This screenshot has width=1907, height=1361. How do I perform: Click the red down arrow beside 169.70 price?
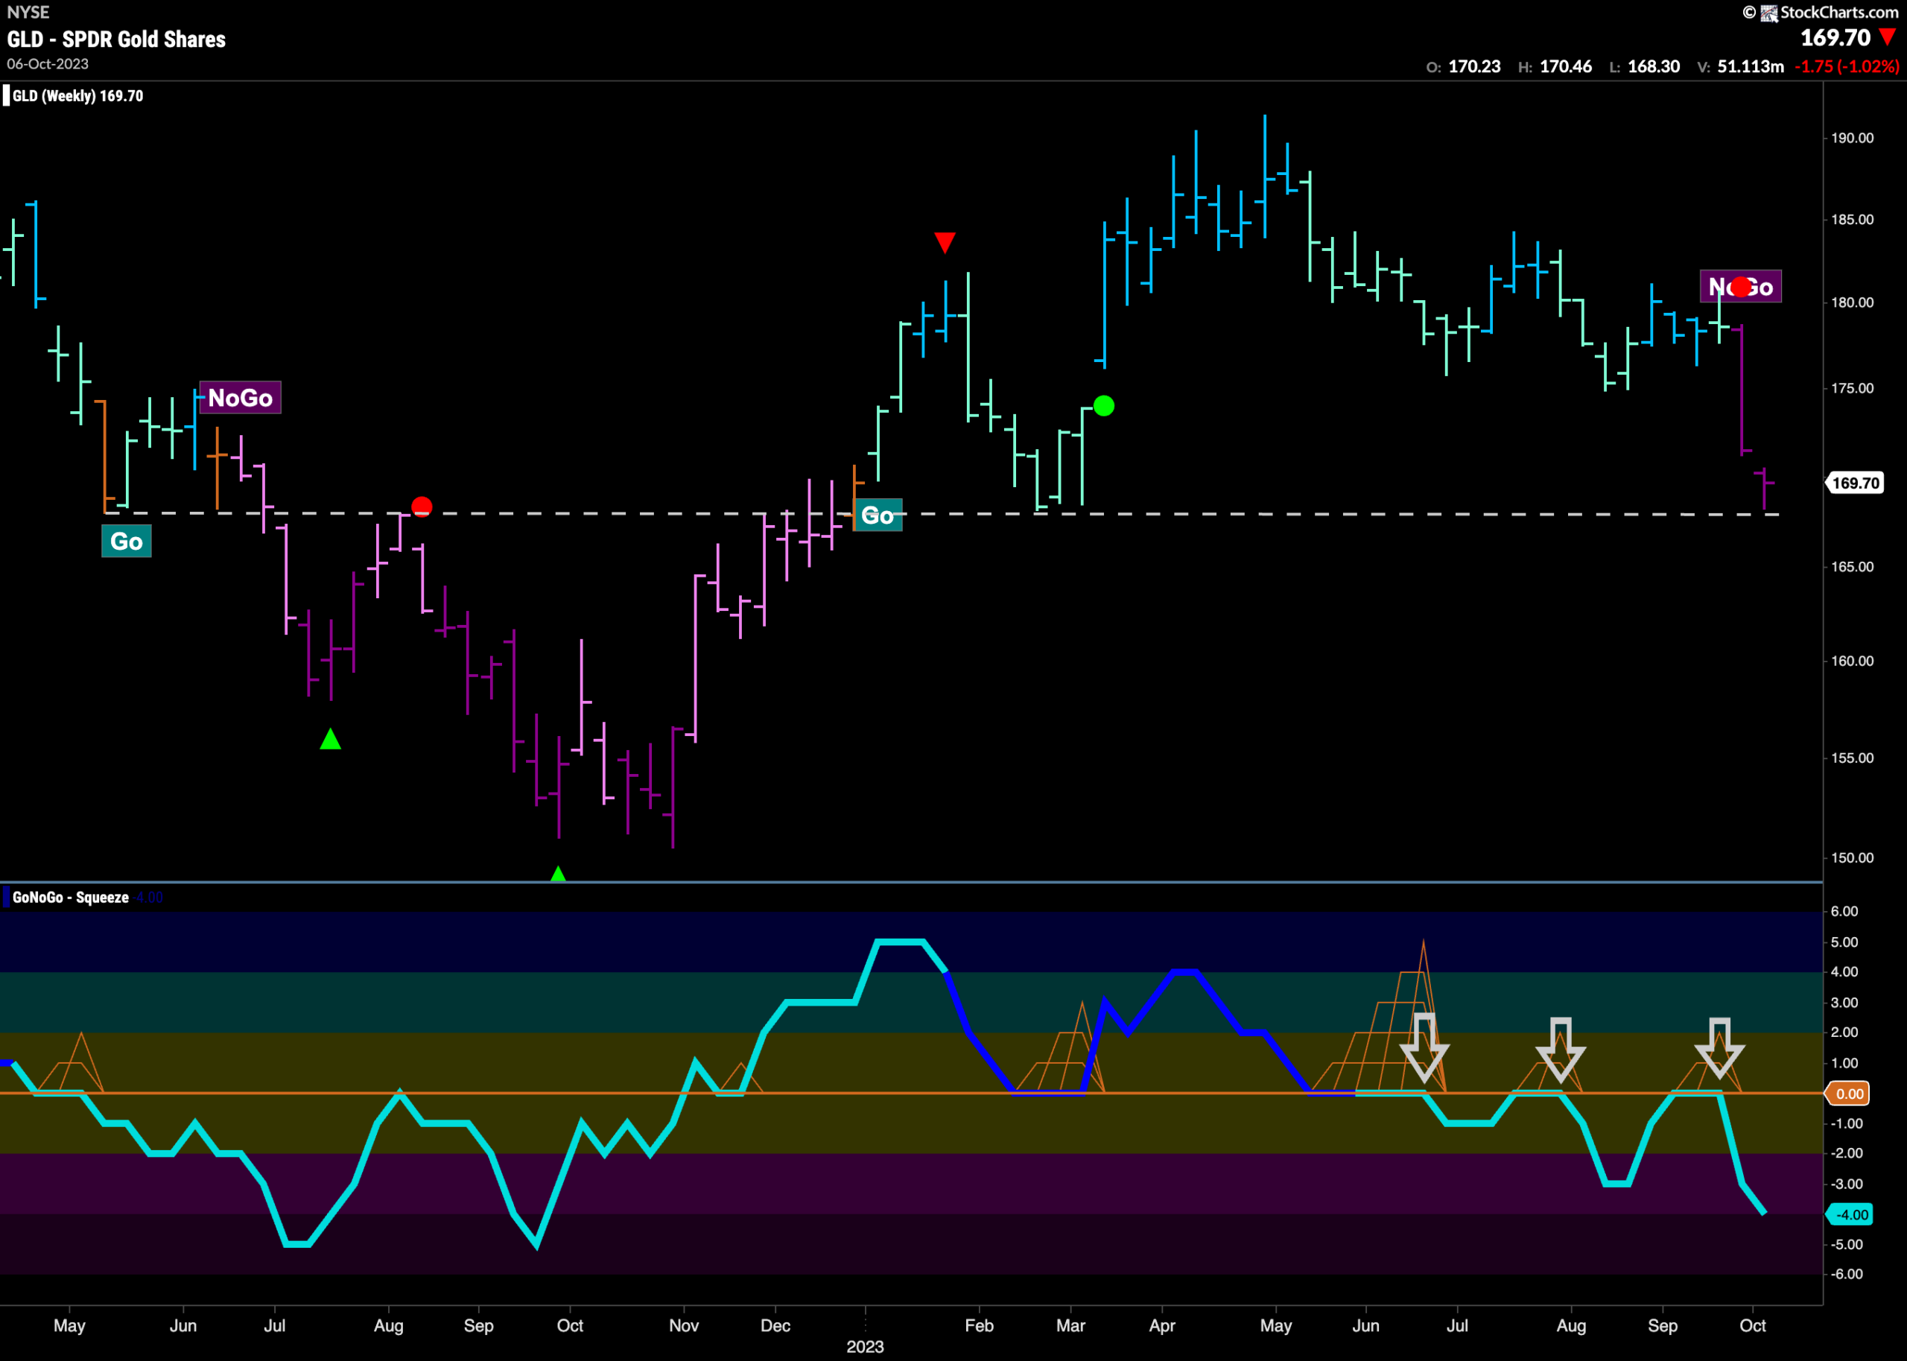[x=1887, y=37]
